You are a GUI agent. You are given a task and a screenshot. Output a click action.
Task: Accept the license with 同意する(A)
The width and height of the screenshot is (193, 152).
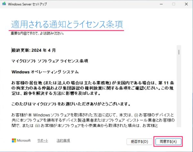(x=168, y=141)
